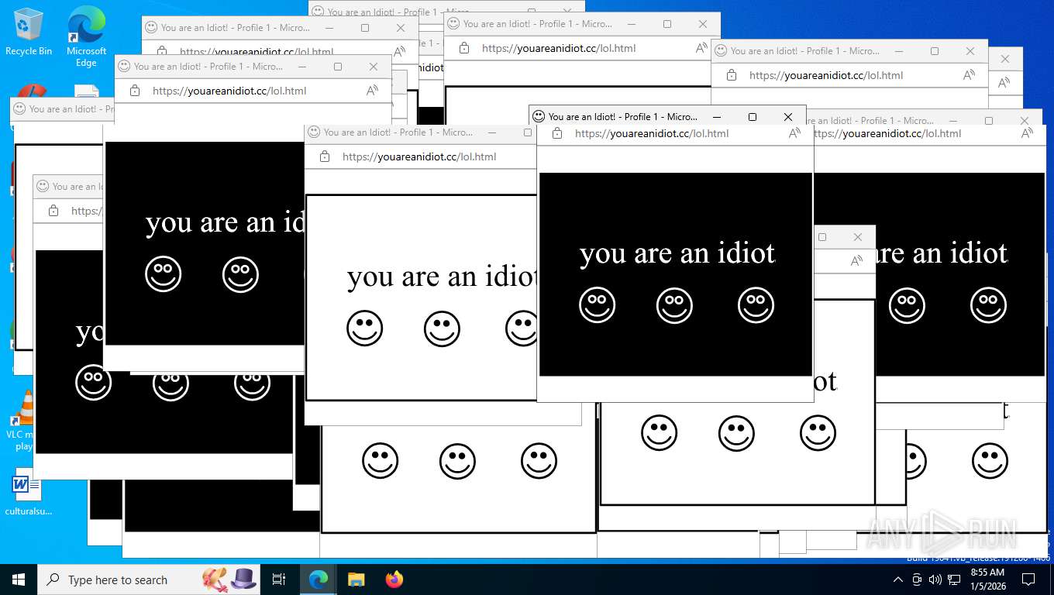
Task: Open the Recycle Bin desktop icon
Action: click(x=28, y=32)
